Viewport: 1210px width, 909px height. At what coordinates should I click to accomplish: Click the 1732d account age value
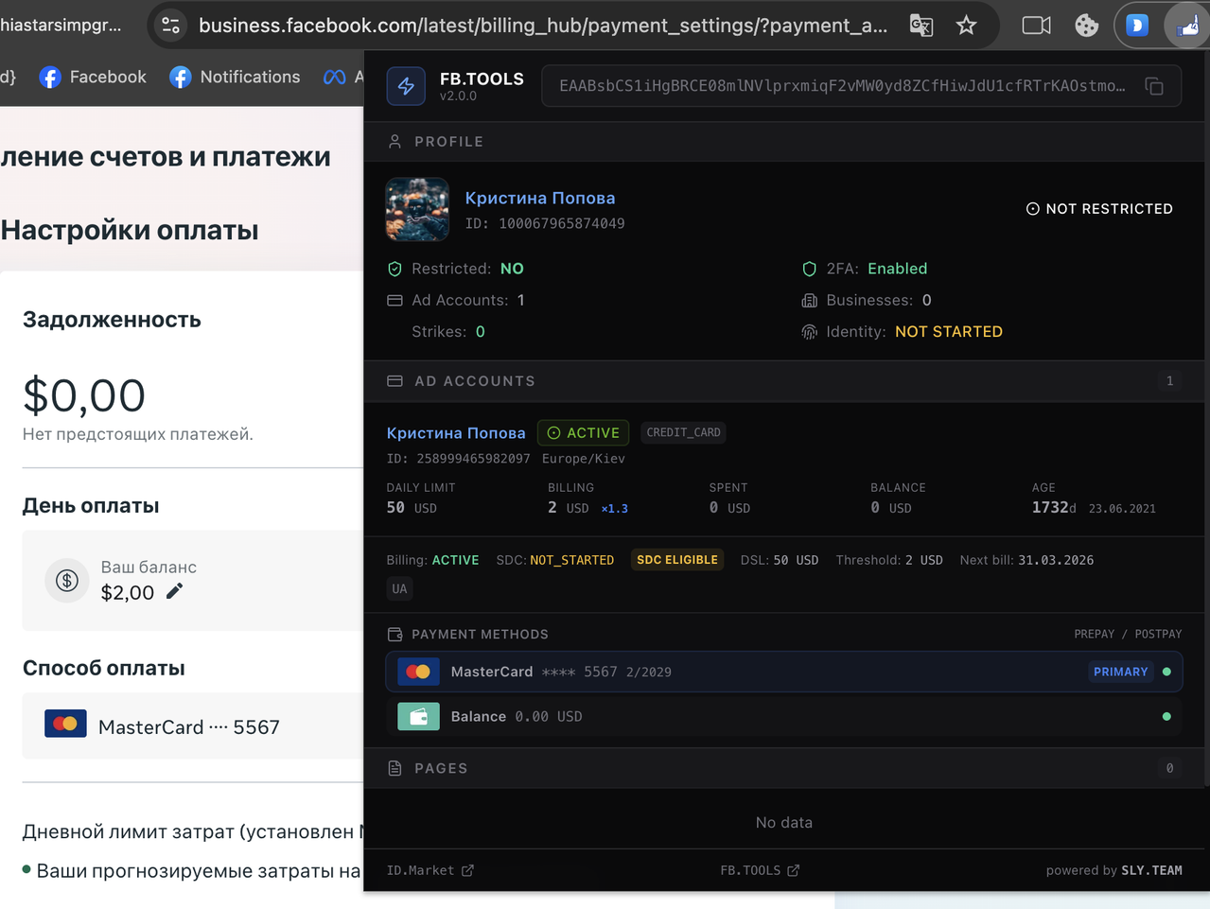[x=1054, y=508]
